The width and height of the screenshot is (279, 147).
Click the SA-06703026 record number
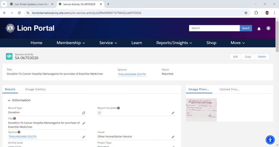[26, 58]
